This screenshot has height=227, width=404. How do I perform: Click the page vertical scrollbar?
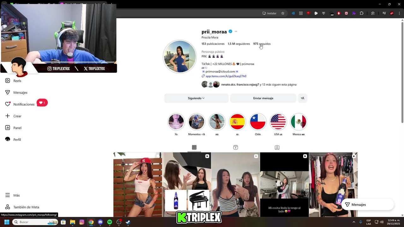point(402,73)
